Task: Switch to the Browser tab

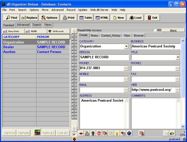Action: pos(139,36)
